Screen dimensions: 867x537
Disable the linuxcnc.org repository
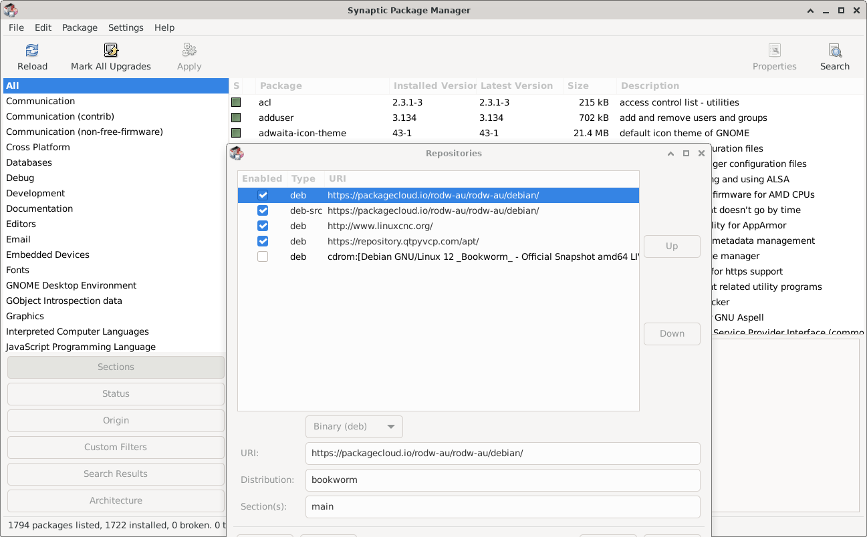263,226
